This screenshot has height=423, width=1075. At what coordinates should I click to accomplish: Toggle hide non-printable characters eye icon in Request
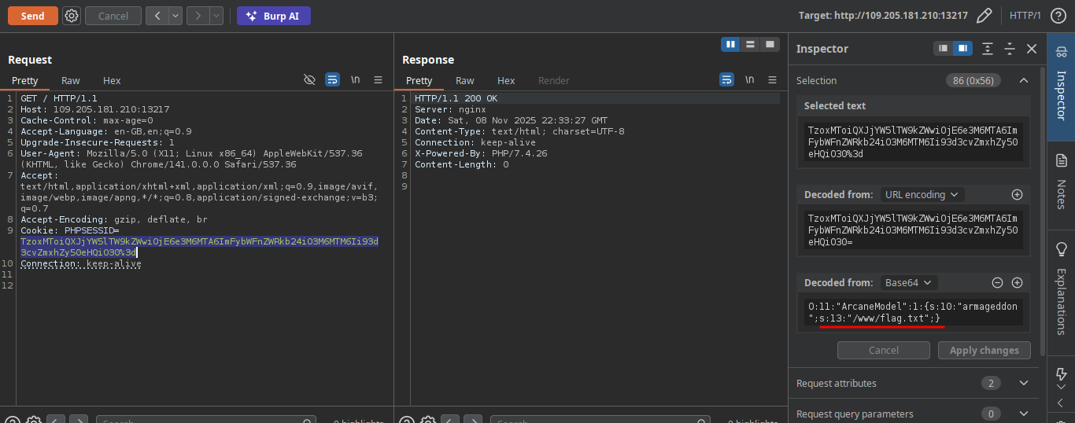click(309, 80)
